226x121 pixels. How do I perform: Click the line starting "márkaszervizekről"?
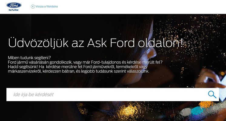(78, 71)
